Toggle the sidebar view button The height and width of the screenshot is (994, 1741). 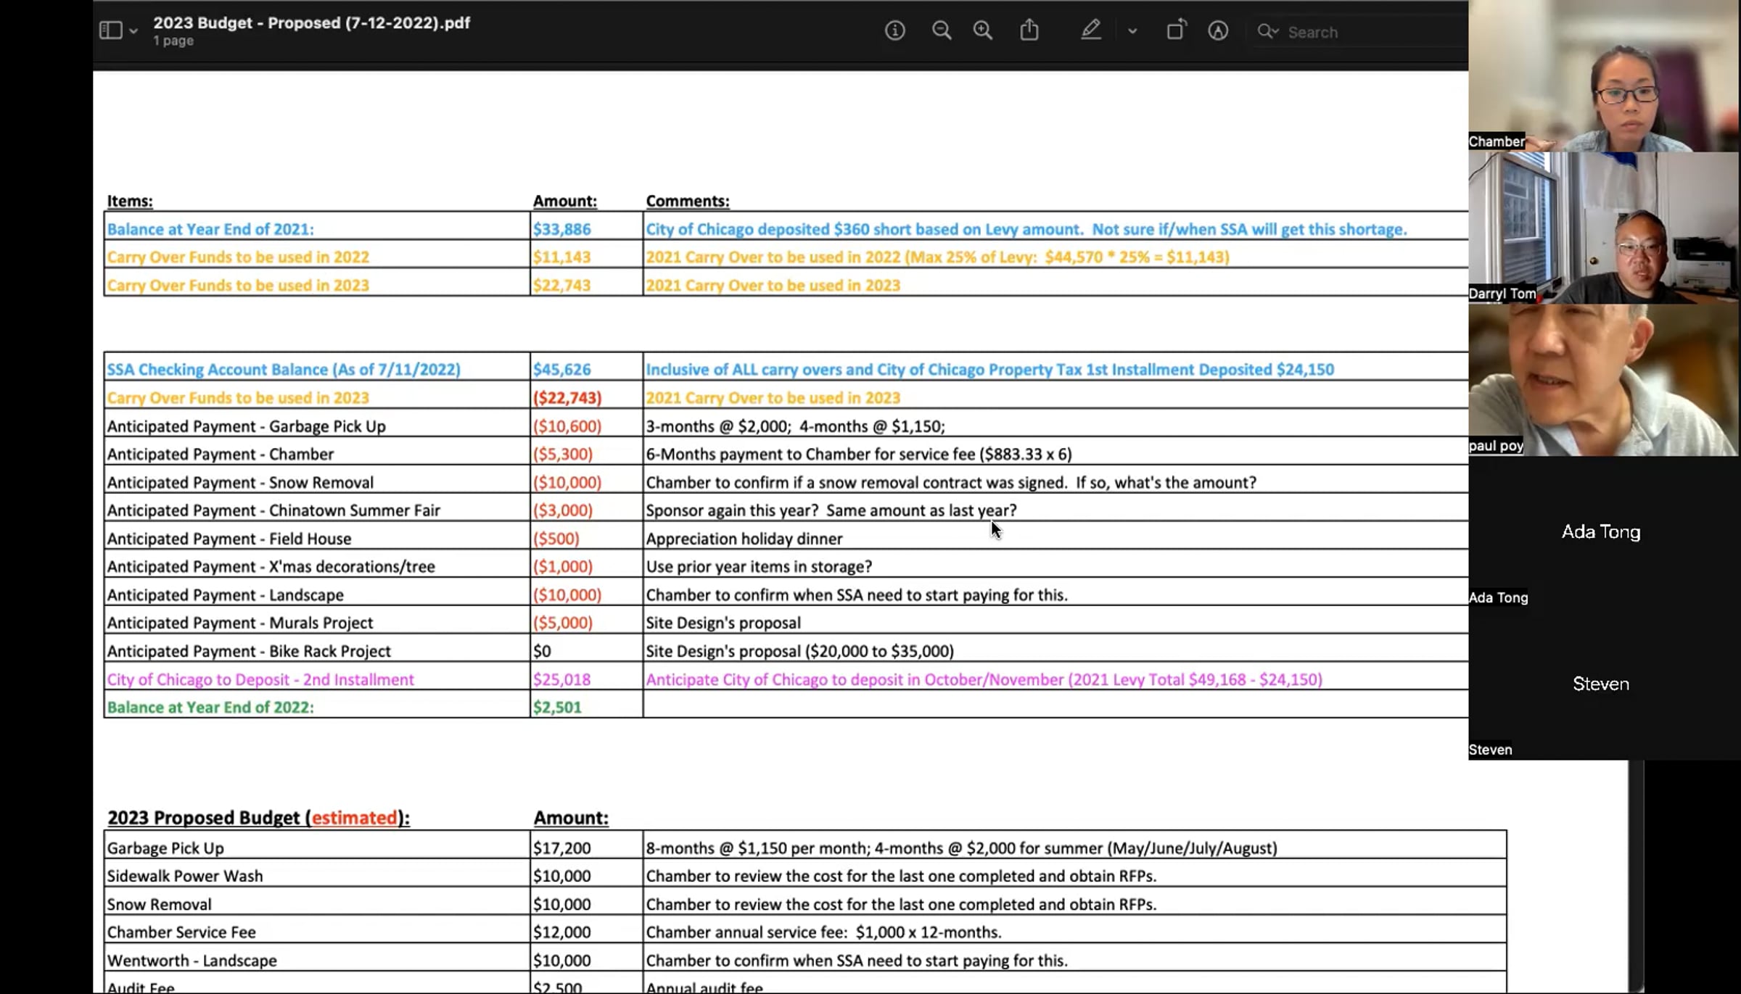click(110, 30)
